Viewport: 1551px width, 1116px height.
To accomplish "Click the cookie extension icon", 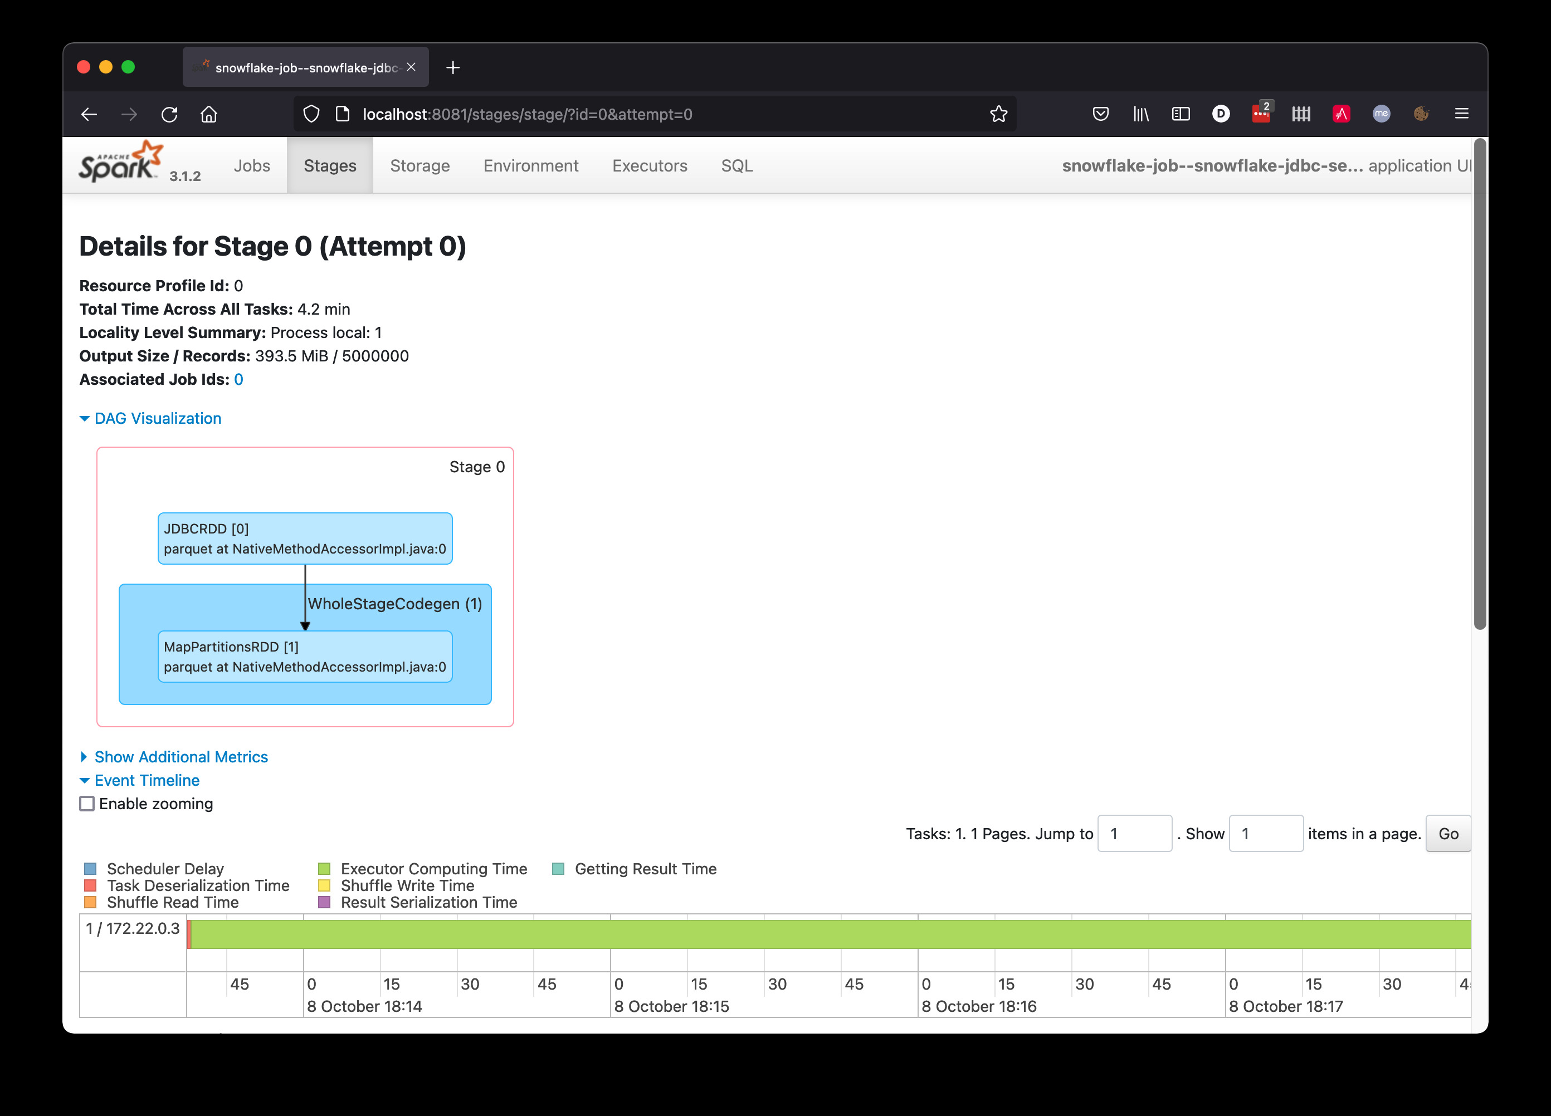I will click(x=1421, y=114).
